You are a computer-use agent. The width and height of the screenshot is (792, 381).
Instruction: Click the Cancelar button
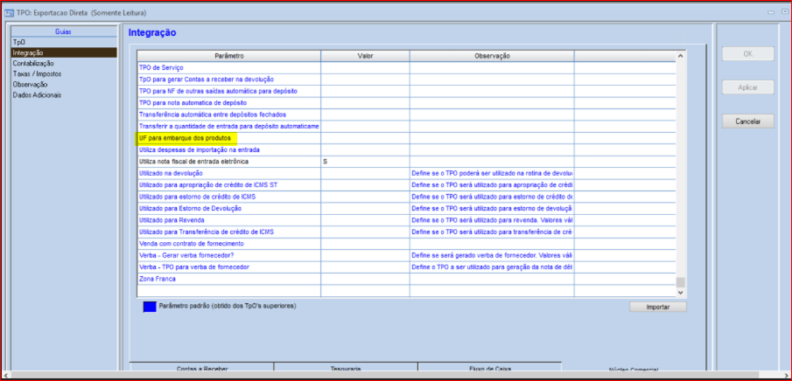point(747,121)
